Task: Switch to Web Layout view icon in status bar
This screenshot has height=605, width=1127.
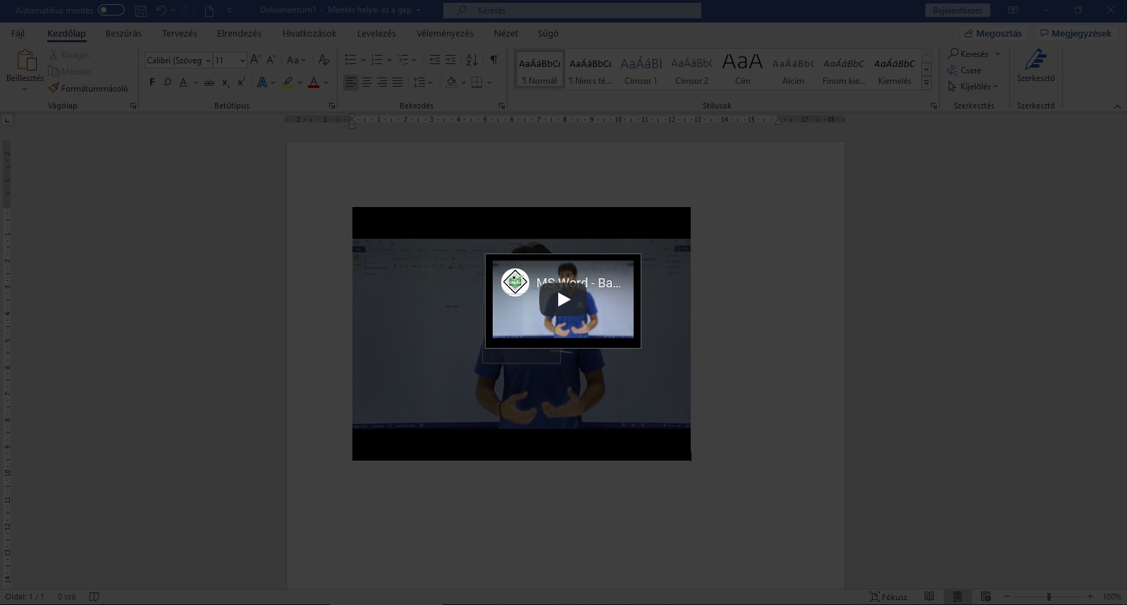Action: pyautogui.click(x=985, y=597)
